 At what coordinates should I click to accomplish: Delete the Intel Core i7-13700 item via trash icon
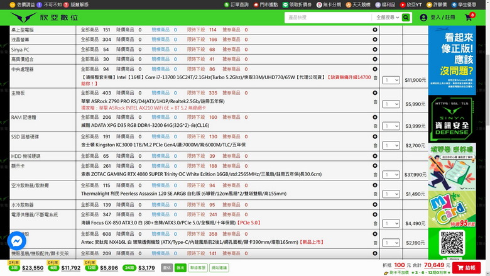[x=375, y=77]
